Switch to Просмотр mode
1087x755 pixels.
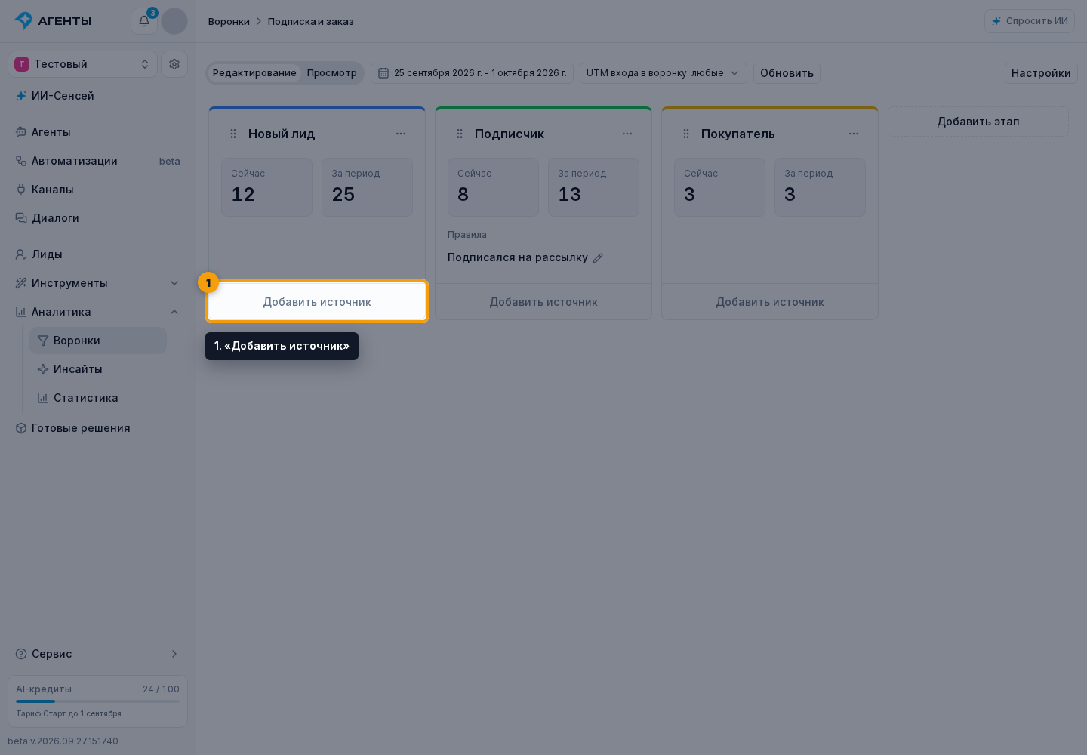[332, 73]
